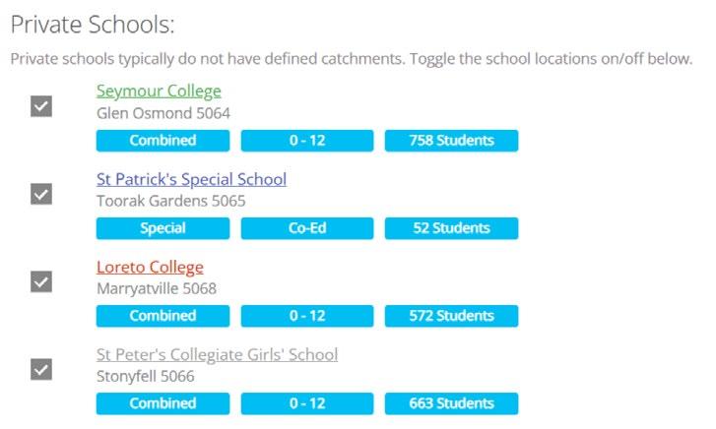Image resolution: width=716 pixels, height=429 pixels.
Task: Click the Private Schools heading
Action: tap(93, 25)
